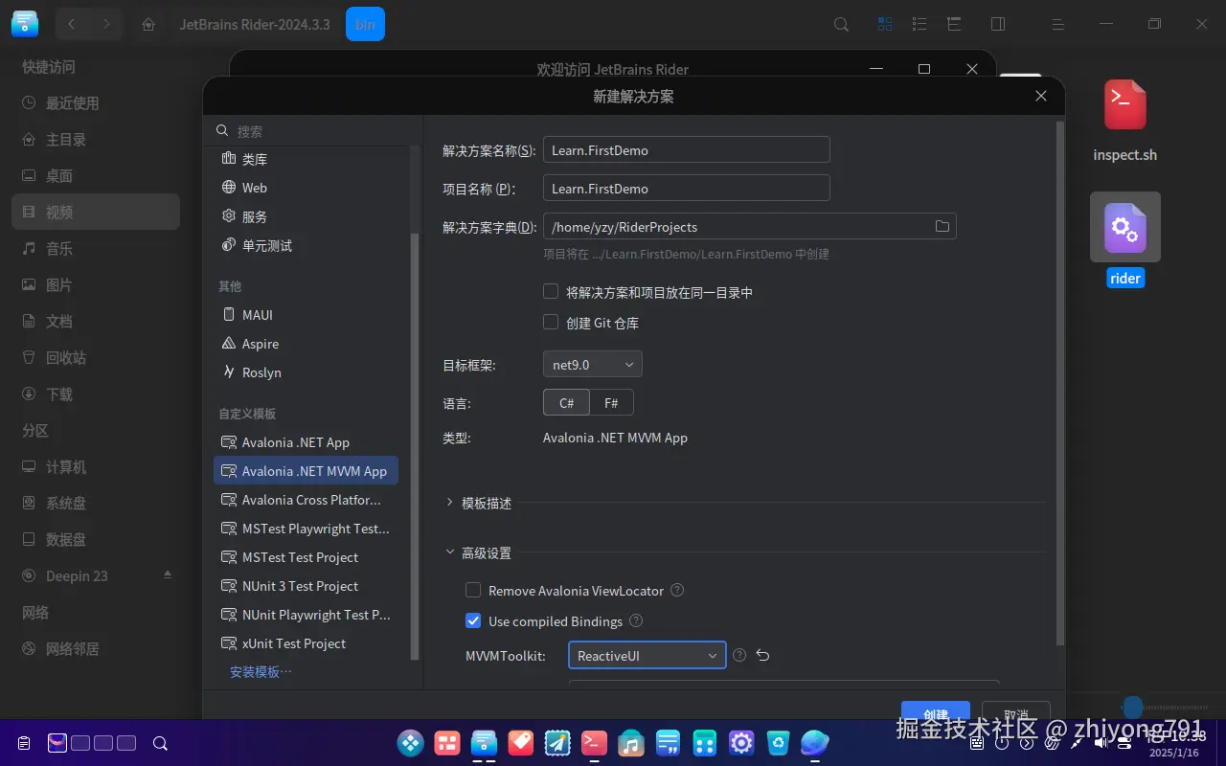The width and height of the screenshot is (1226, 766).
Task: Select NUnit 3 Test Project template
Action: click(x=306, y=586)
